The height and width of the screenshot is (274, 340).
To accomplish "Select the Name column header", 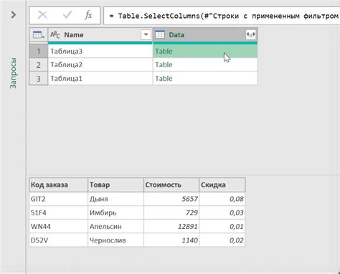I will click(100, 35).
